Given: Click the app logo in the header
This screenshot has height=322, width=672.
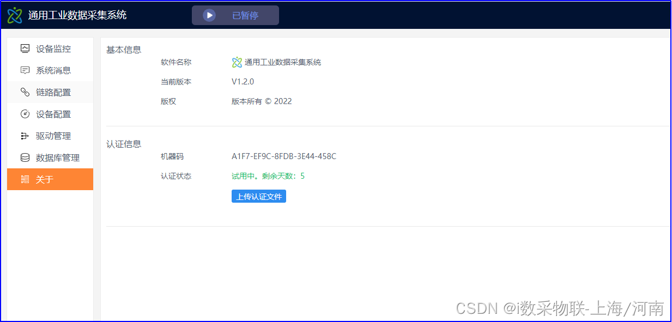Looking at the screenshot, I should 15,15.
